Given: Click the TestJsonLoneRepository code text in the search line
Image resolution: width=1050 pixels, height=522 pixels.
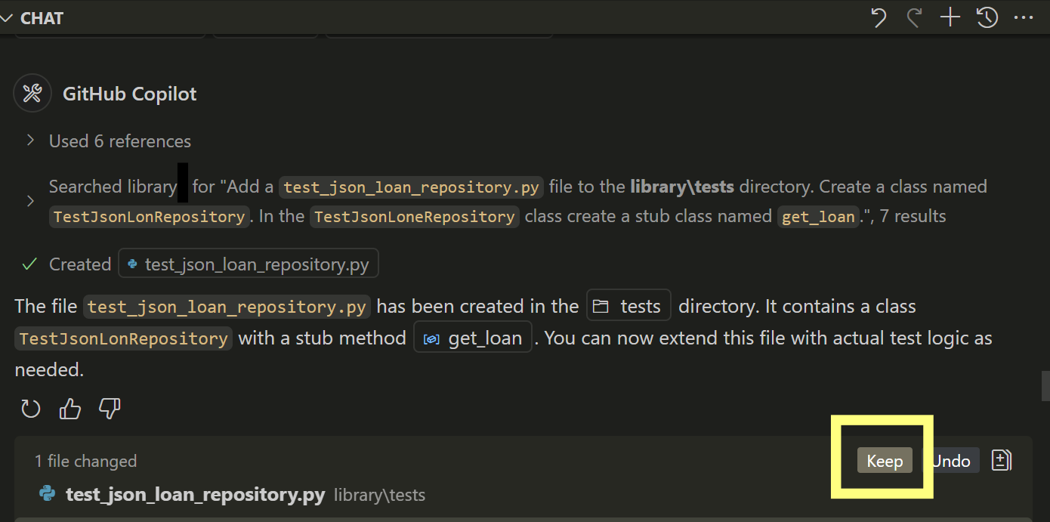Looking at the screenshot, I should 415,217.
